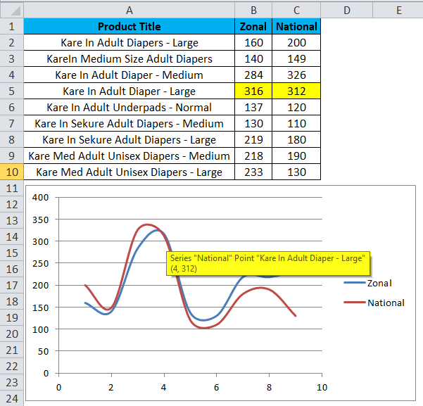This screenshot has width=423, height=406.
Task: Select Zonal value 160
Action: 253,43
